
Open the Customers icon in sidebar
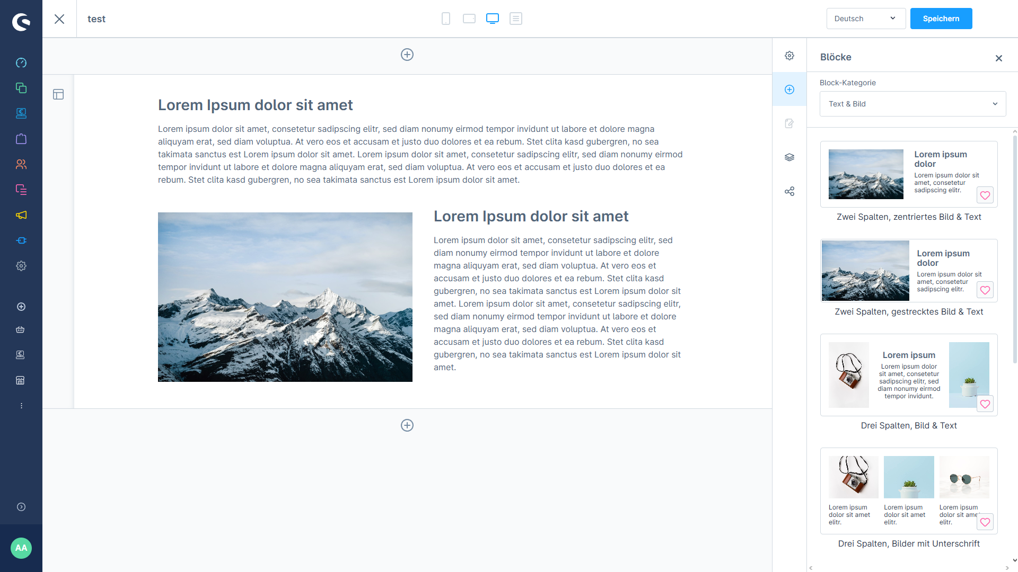[x=21, y=164]
